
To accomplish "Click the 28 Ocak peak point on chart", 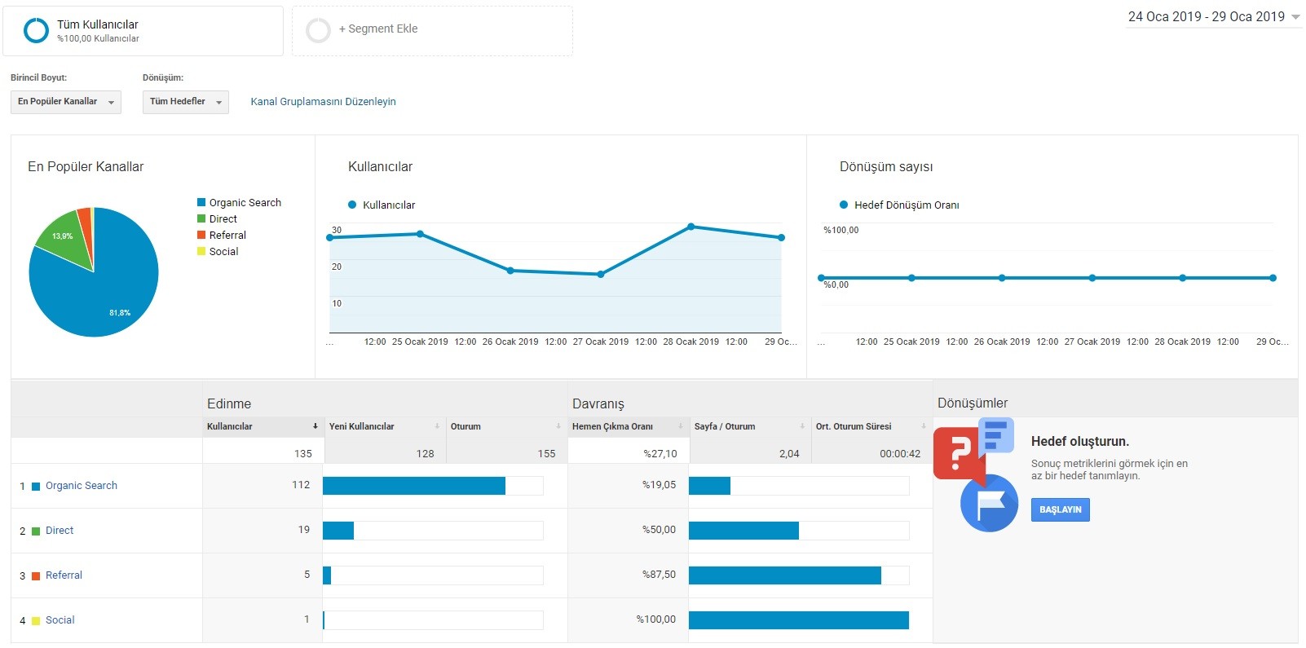I will click(691, 227).
